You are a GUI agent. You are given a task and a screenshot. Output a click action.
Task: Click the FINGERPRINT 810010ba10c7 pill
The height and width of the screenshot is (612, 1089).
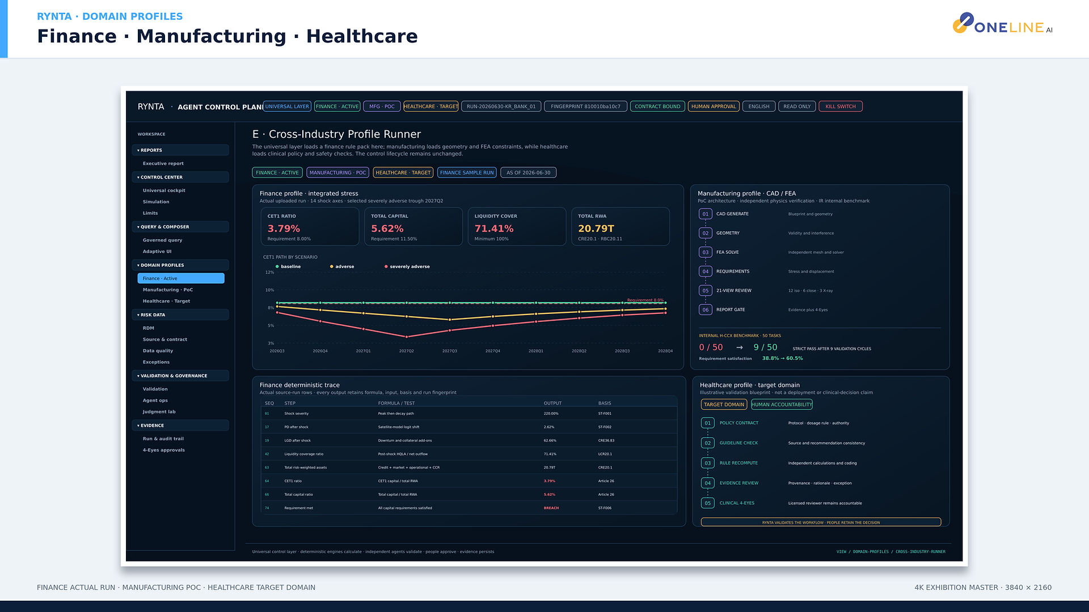coord(585,107)
